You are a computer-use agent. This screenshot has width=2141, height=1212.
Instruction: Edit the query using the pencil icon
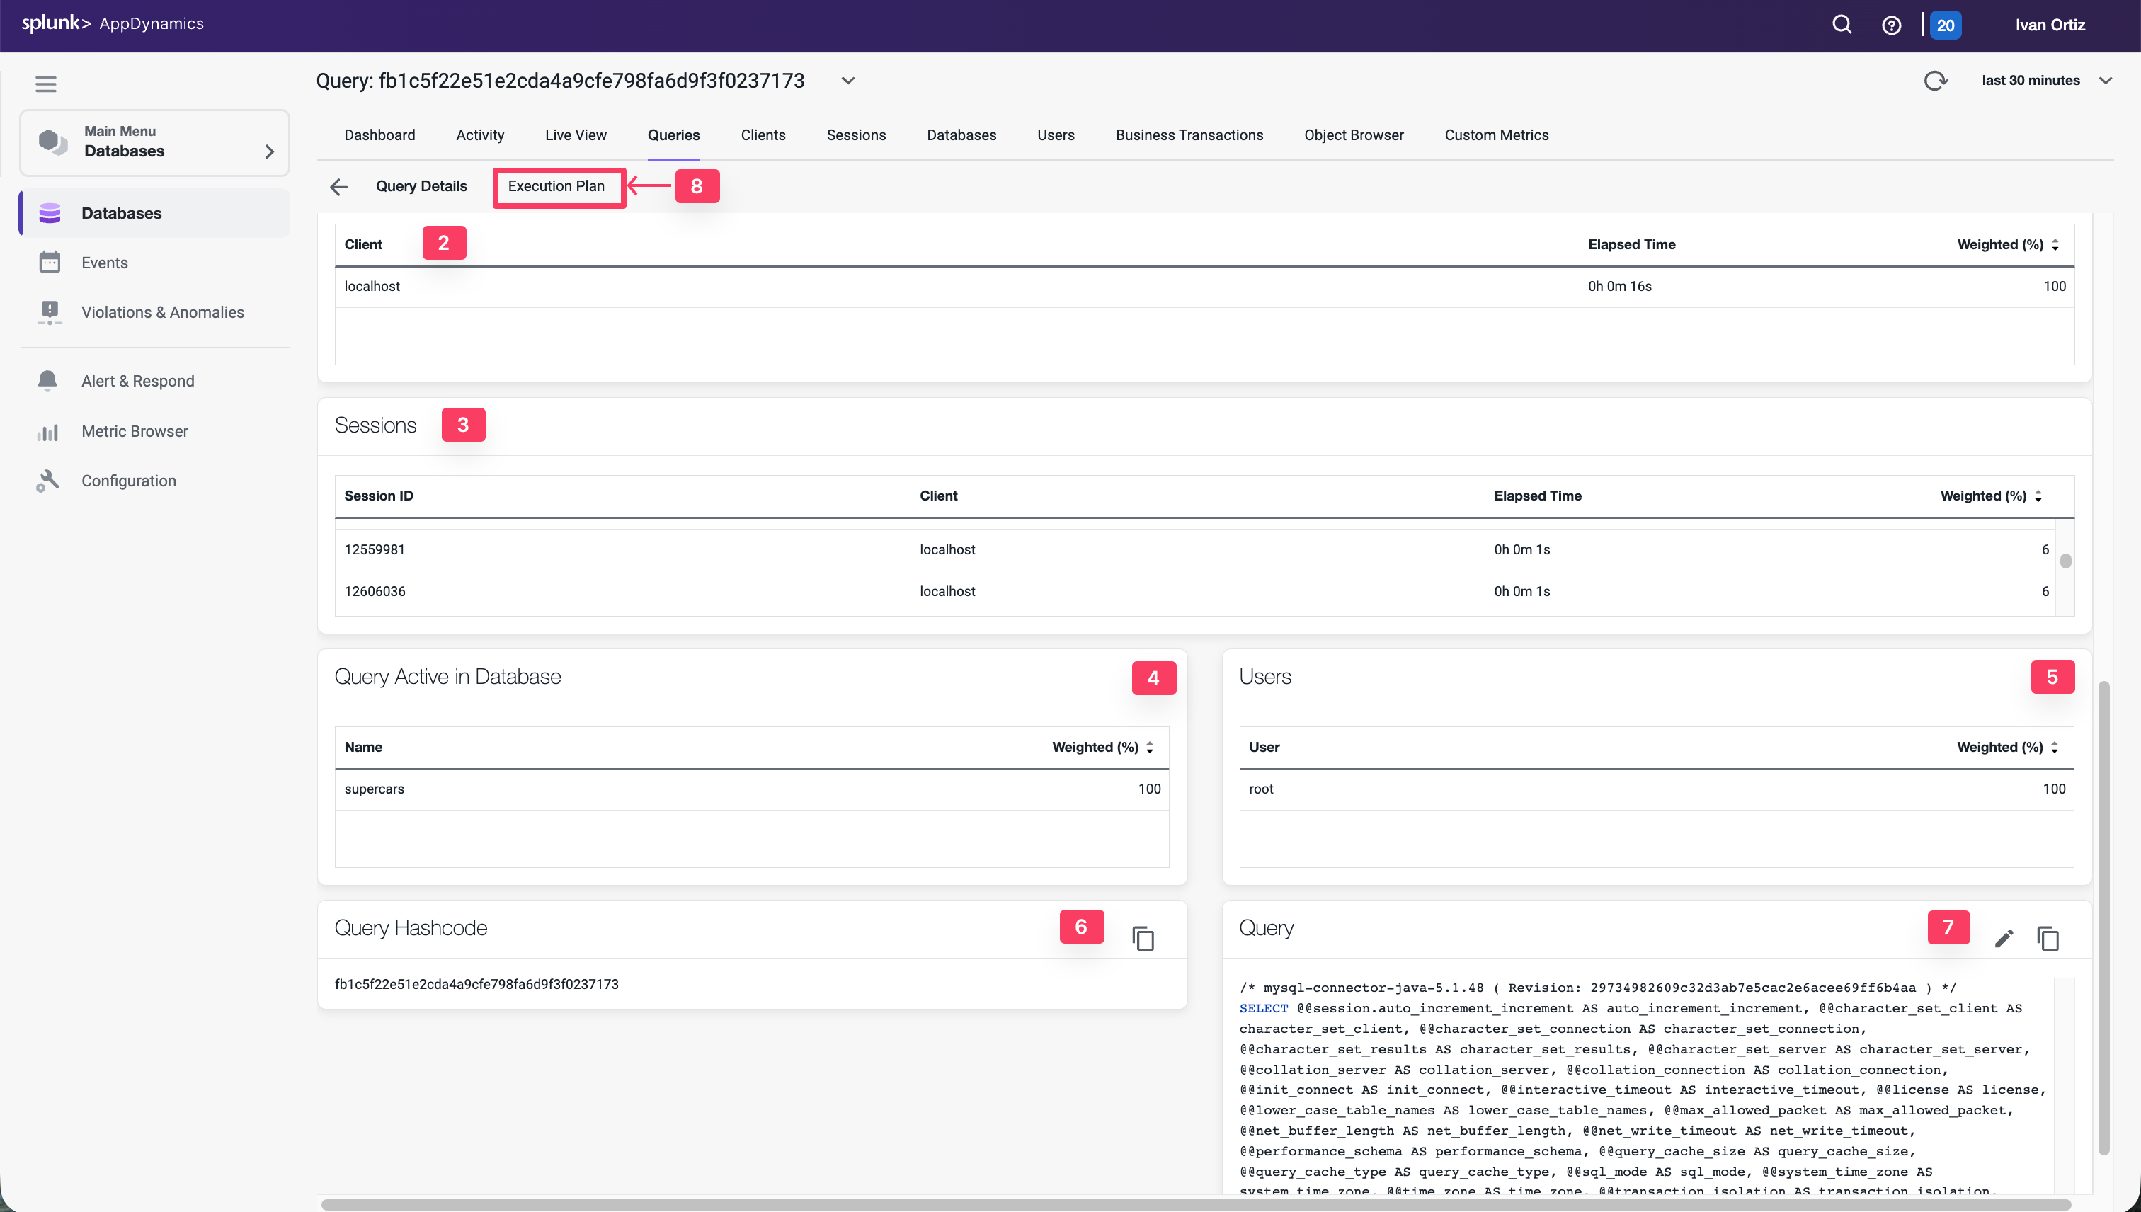pyautogui.click(x=2005, y=937)
